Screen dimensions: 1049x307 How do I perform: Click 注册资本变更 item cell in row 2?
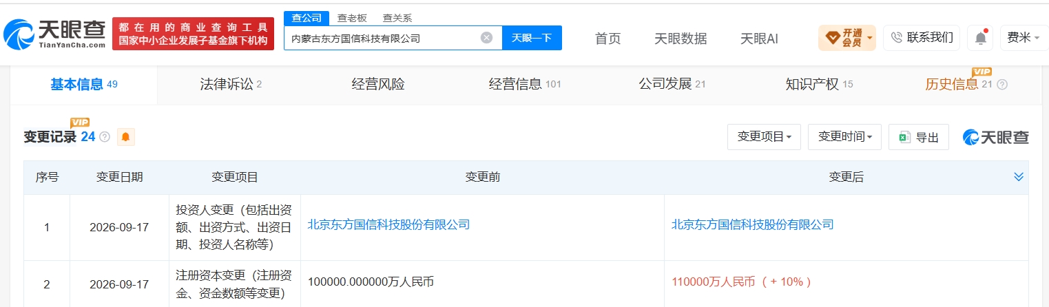pos(235,285)
